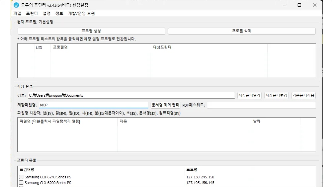Open the 프린터 menu
The width and height of the screenshot is (332, 187).
(32, 13)
